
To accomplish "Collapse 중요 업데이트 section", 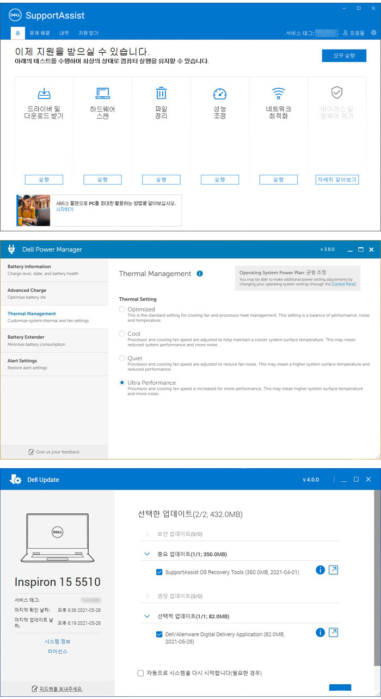I will tap(147, 554).
